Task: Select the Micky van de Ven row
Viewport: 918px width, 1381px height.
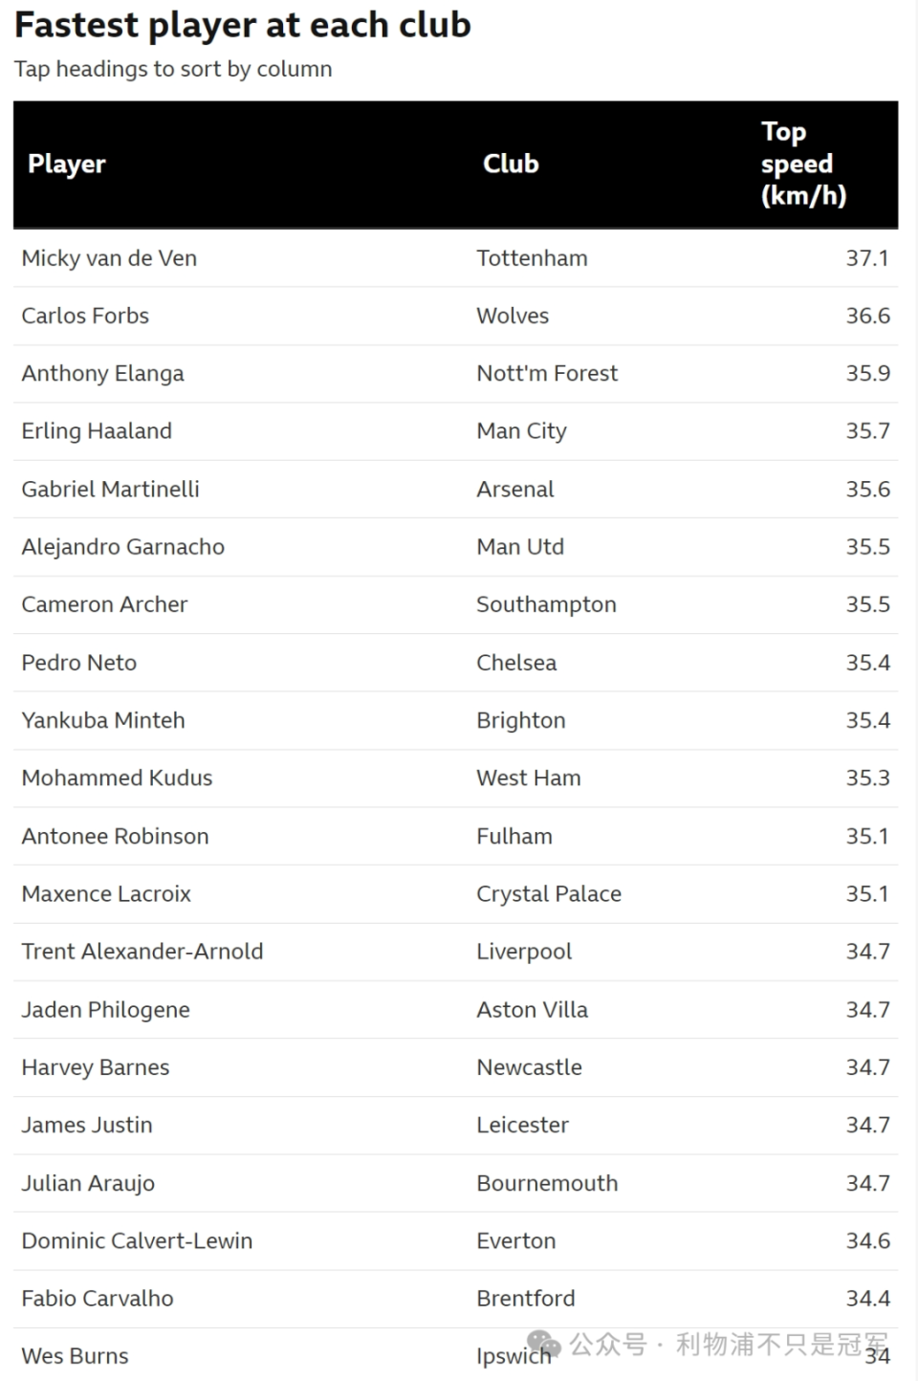Action: tap(455, 258)
